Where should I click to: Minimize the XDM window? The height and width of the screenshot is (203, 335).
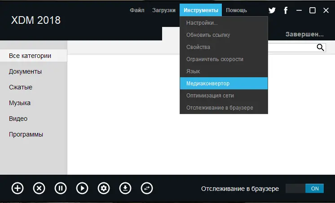[x=299, y=10]
